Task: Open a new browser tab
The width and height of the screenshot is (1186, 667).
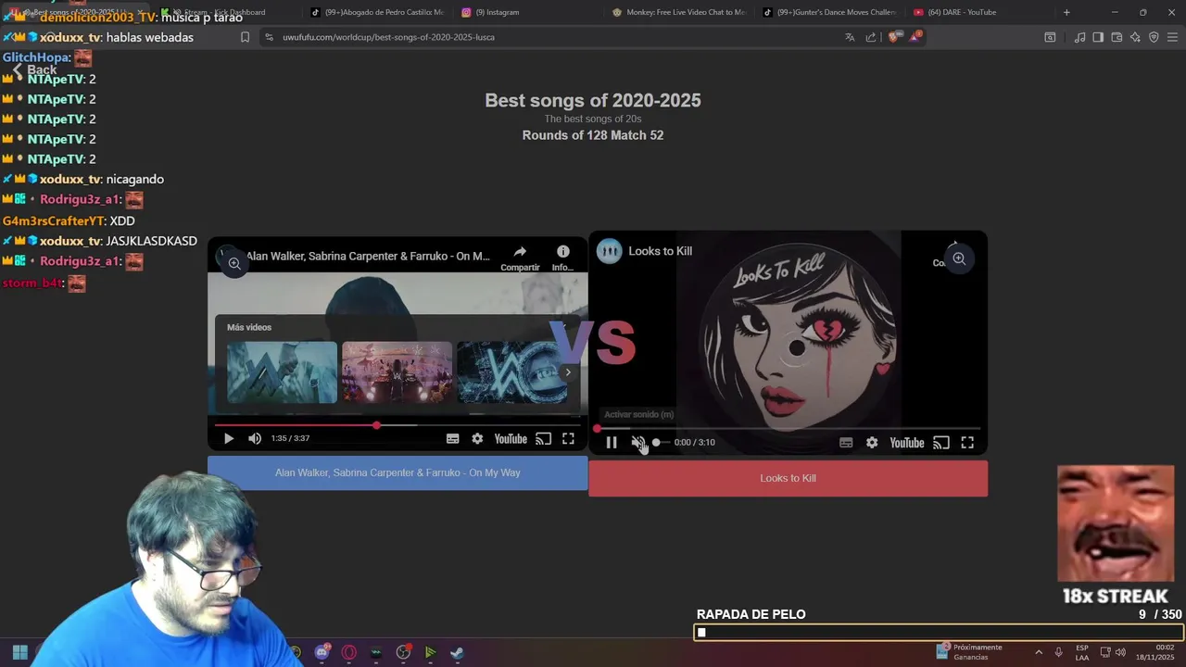Action: (x=1066, y=12)
